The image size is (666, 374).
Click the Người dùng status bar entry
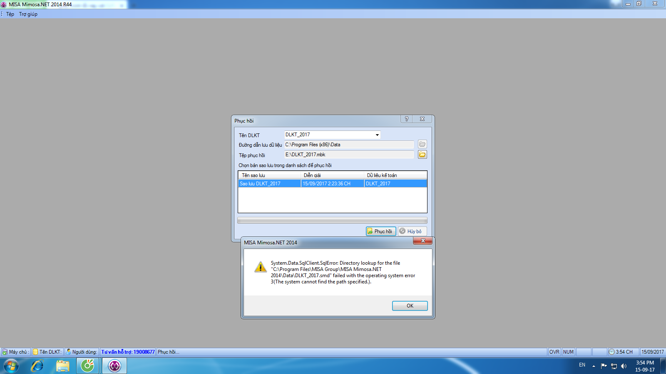coord(82,352)
